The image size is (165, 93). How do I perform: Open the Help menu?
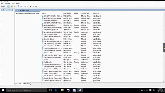(18, 3)
